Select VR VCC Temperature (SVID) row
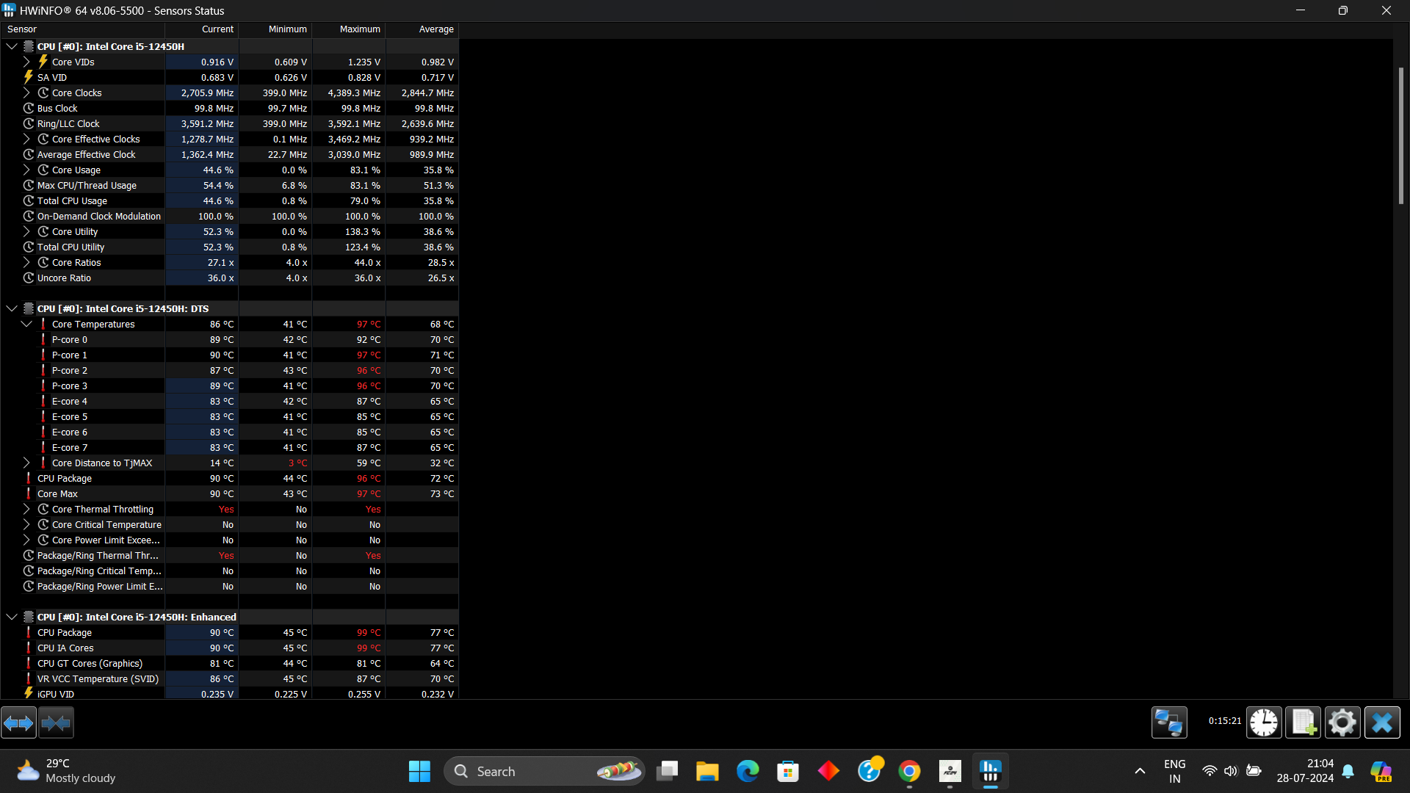This screenshot has width=1410, height=793. [x=229, y=678]
